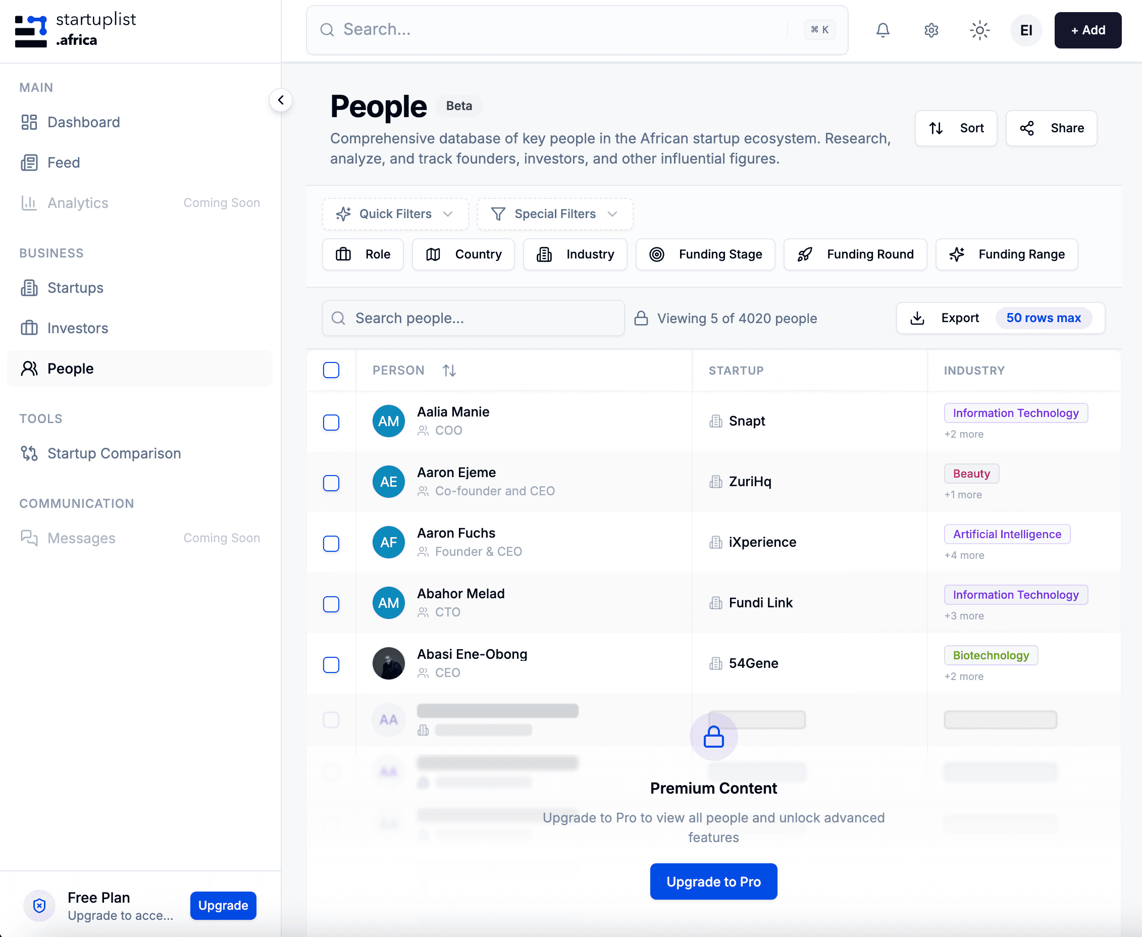Click the Beauty industry tag
This screenshot has width=1142, height=937.
[971, 474]
